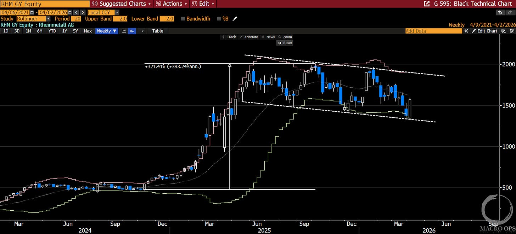Open the Suggested Charts menu
This screenshot has height=234, width=516.
pos(122,4)
